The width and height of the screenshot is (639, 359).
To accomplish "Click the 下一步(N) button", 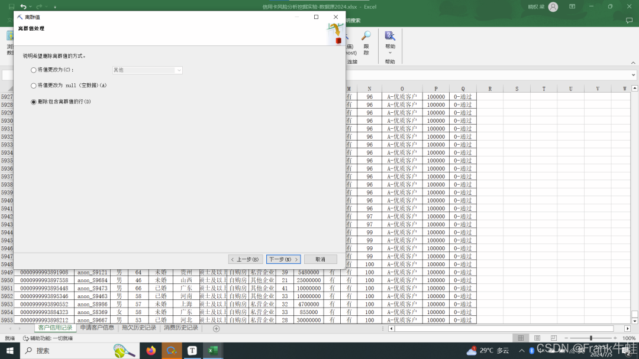I will pos(284,259).
